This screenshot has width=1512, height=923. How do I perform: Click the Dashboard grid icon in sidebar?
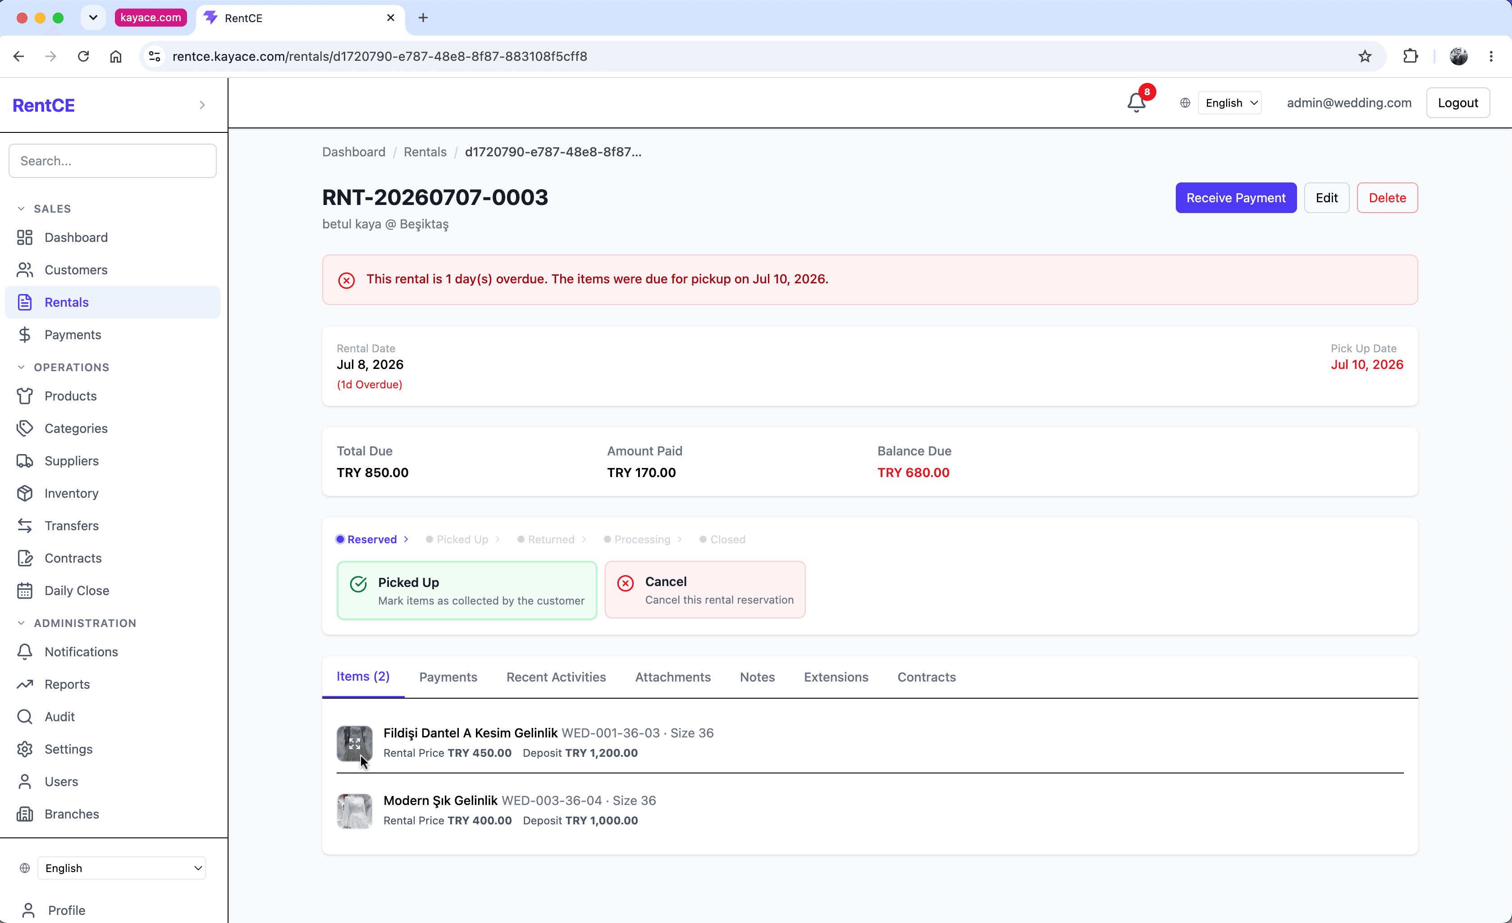click(x=24, y=237)
